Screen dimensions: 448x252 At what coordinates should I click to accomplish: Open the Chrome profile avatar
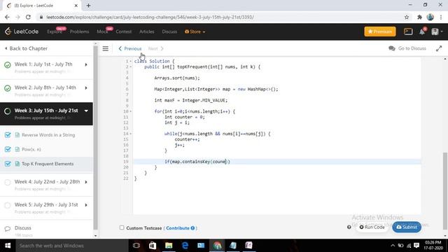click(x=430, y=17)
